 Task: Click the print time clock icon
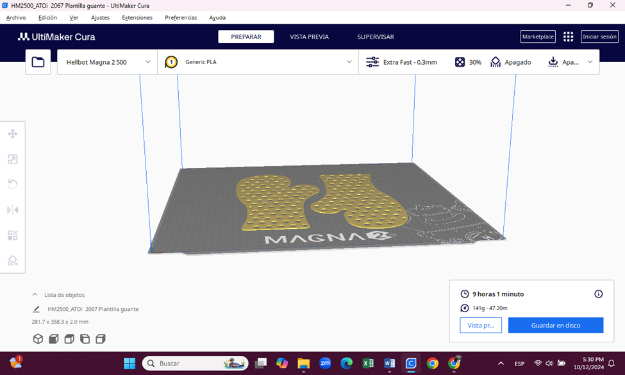point(465,294)
